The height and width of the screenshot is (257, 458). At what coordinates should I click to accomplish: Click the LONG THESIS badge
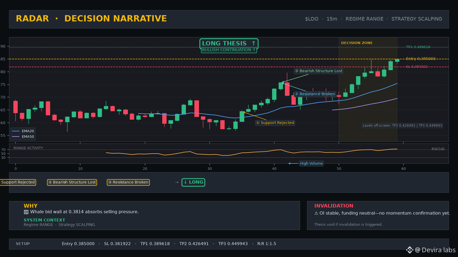[x=229, y=43]
